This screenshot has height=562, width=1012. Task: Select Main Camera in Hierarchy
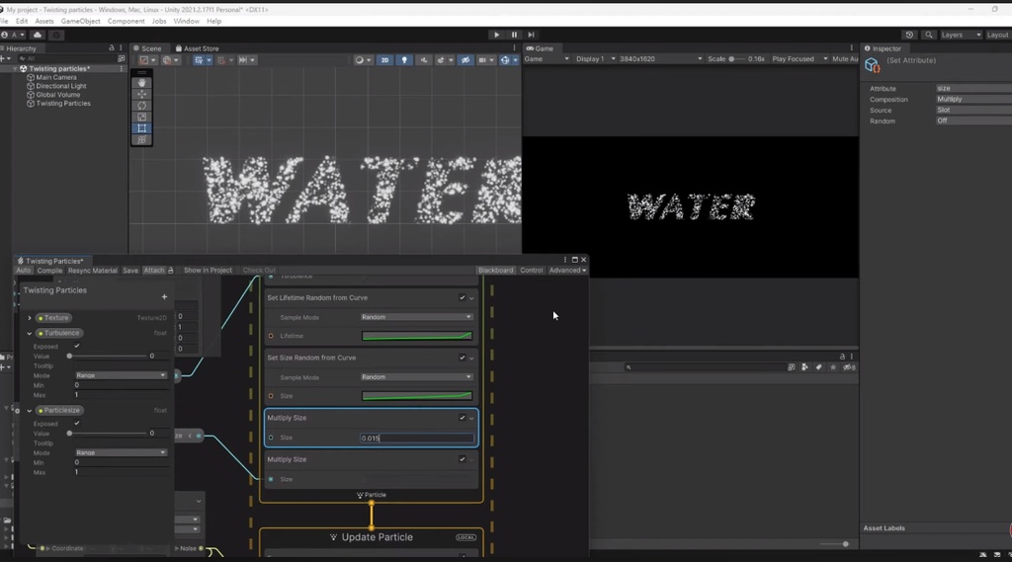55,77
